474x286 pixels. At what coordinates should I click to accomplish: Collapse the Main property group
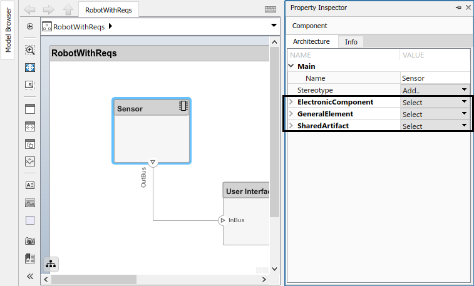291,66
